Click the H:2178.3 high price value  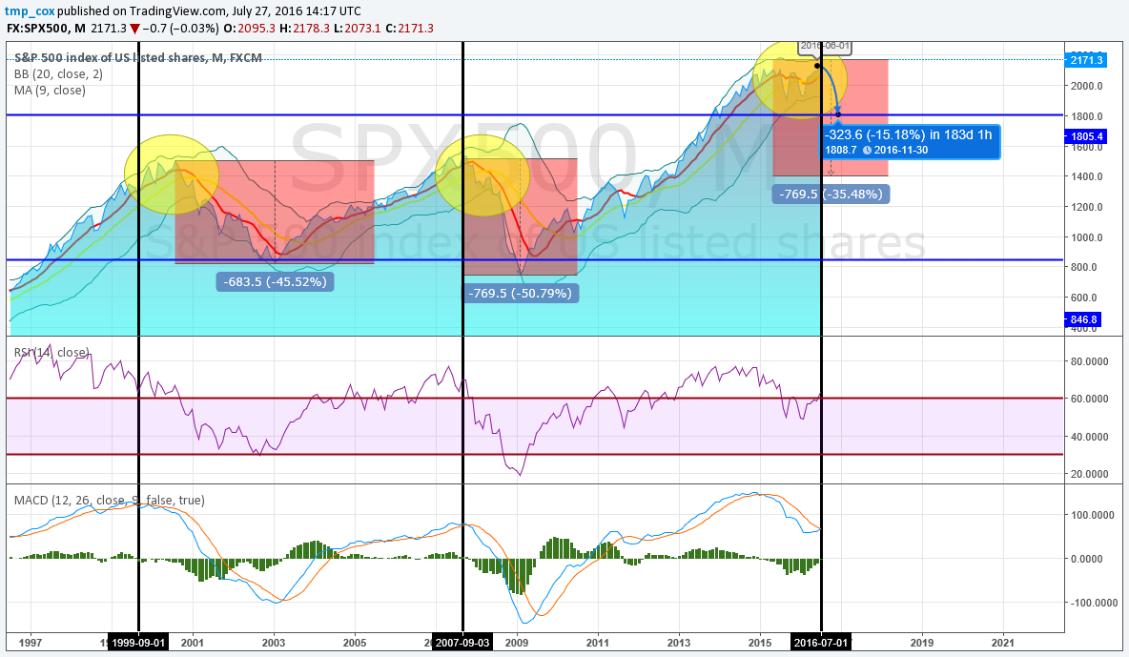coord(304,28)
